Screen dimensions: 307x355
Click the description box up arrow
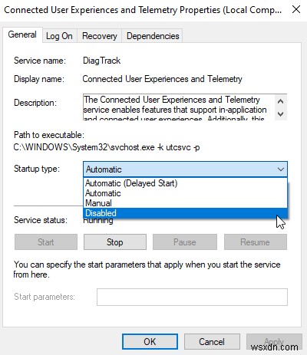pos(281,101)
